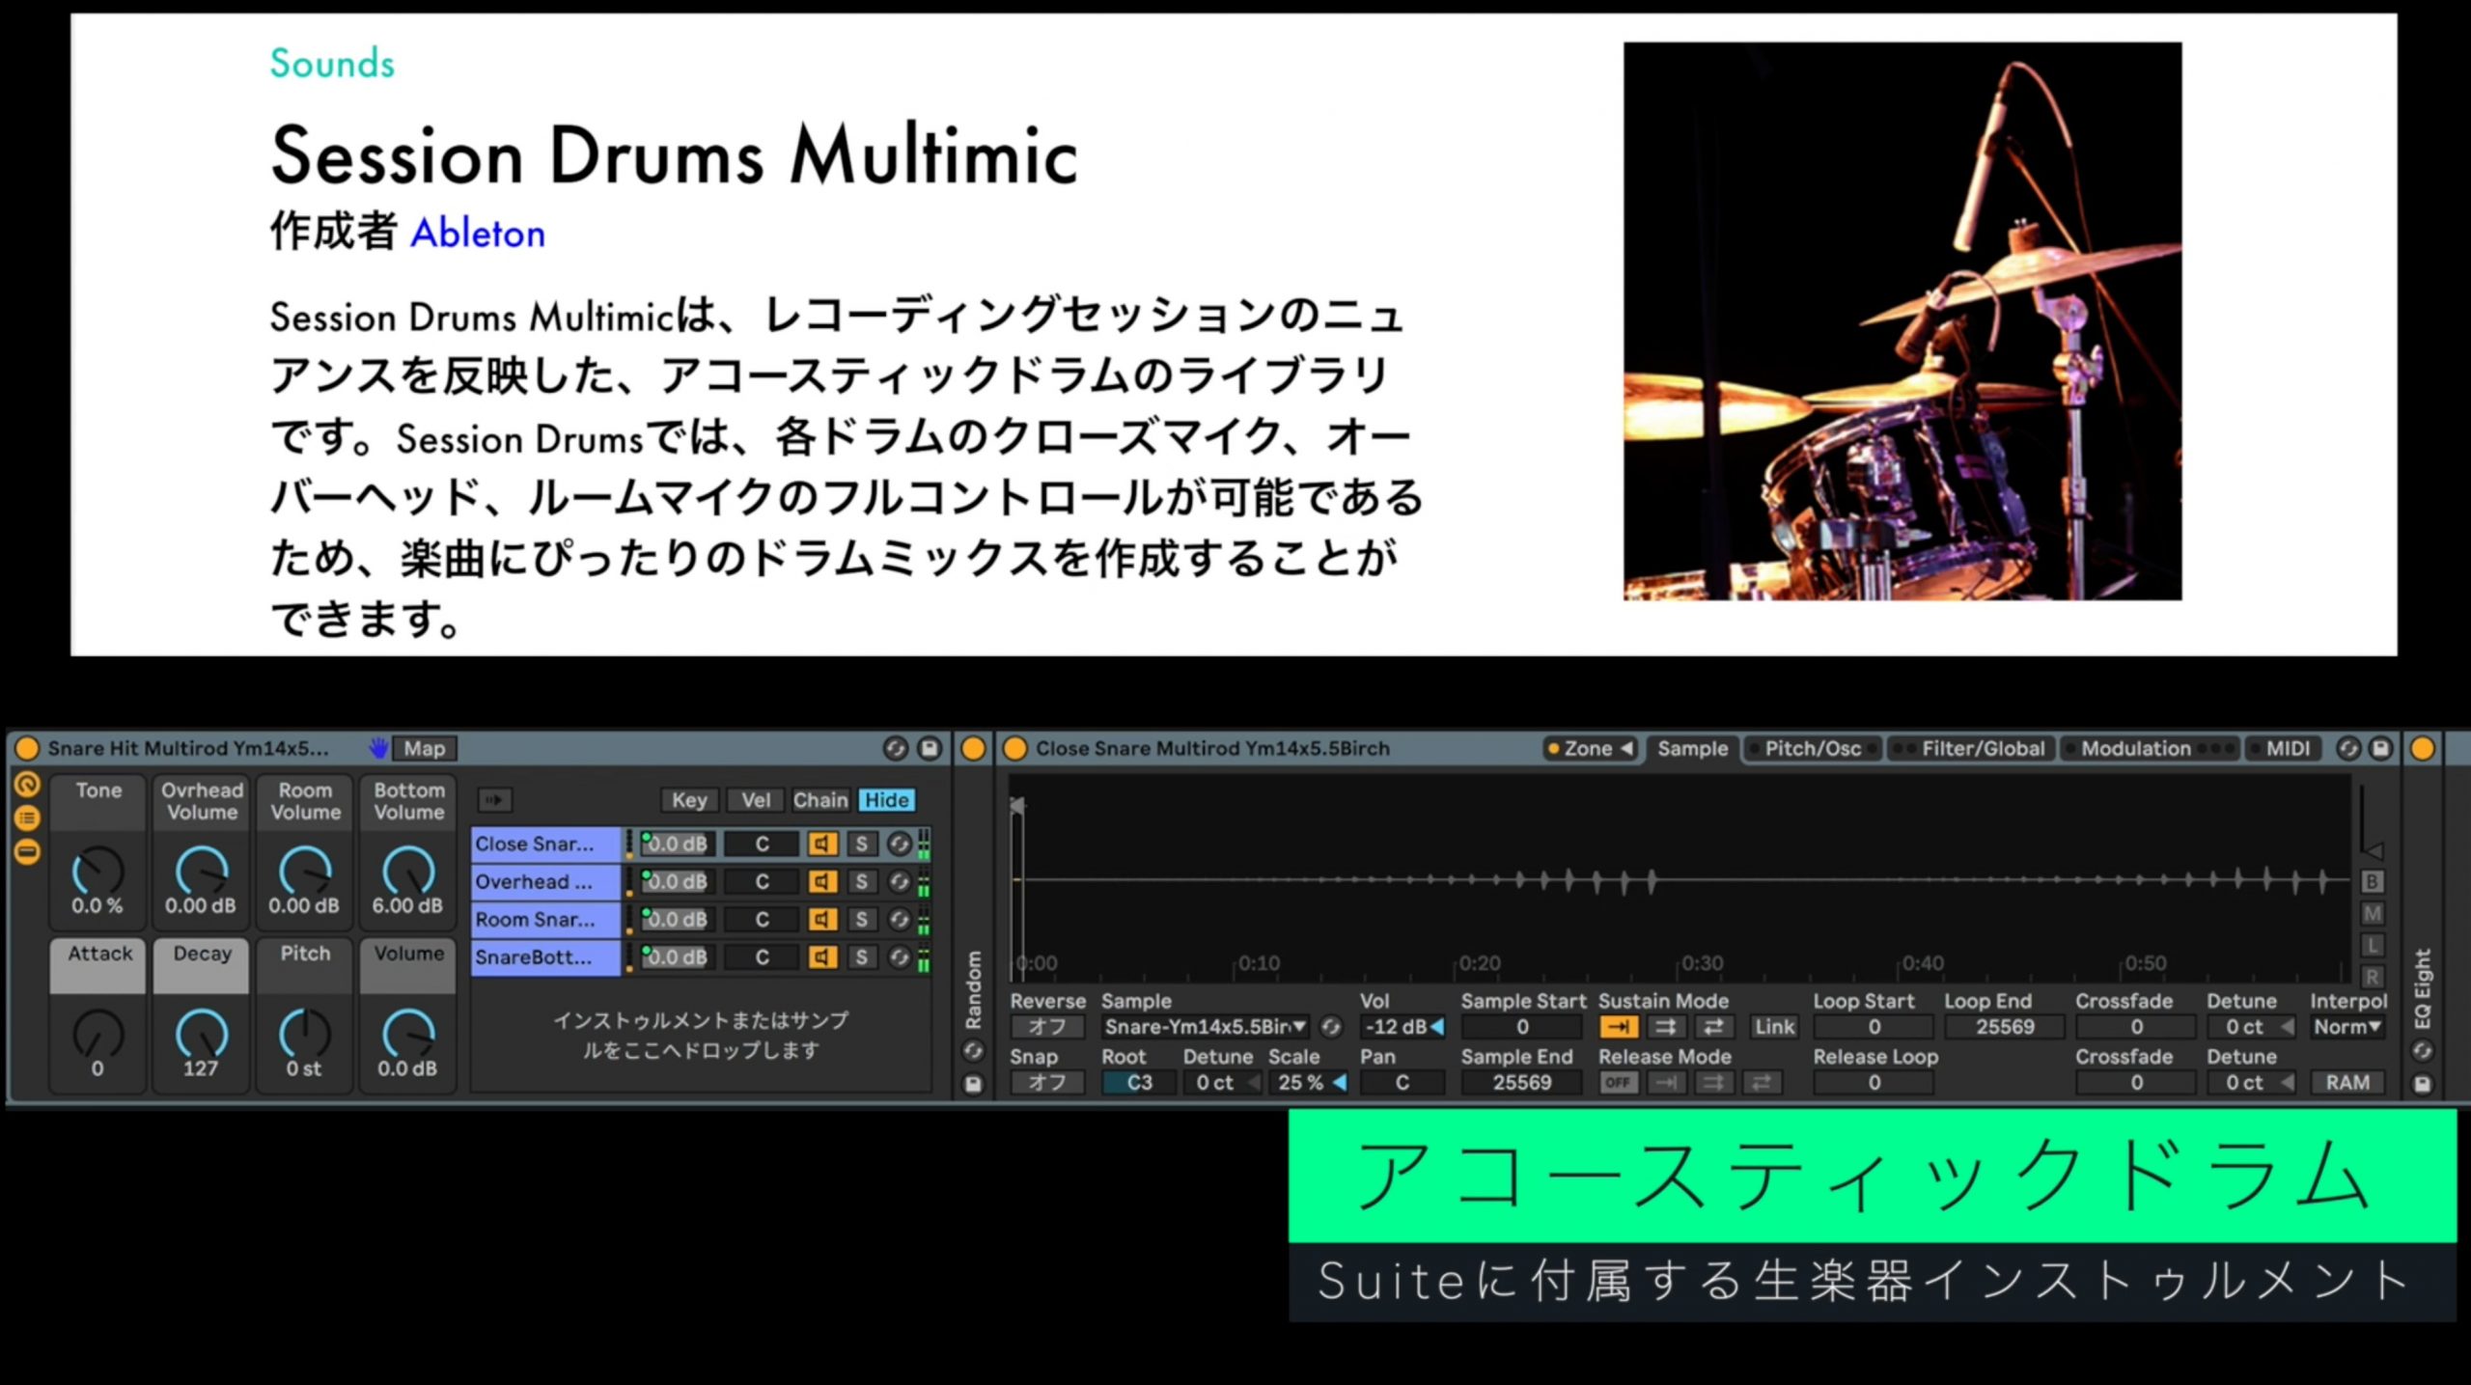Click the auto-select chain button

(494, 800)
